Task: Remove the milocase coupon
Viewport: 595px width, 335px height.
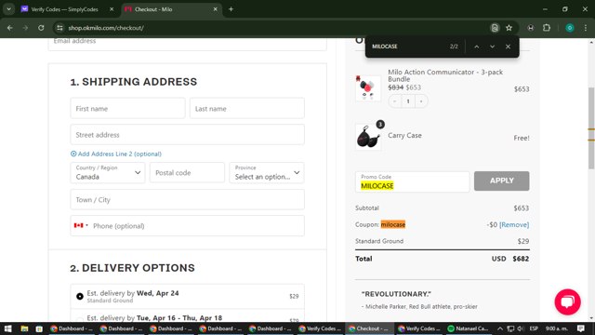Action: pos(514,225)
